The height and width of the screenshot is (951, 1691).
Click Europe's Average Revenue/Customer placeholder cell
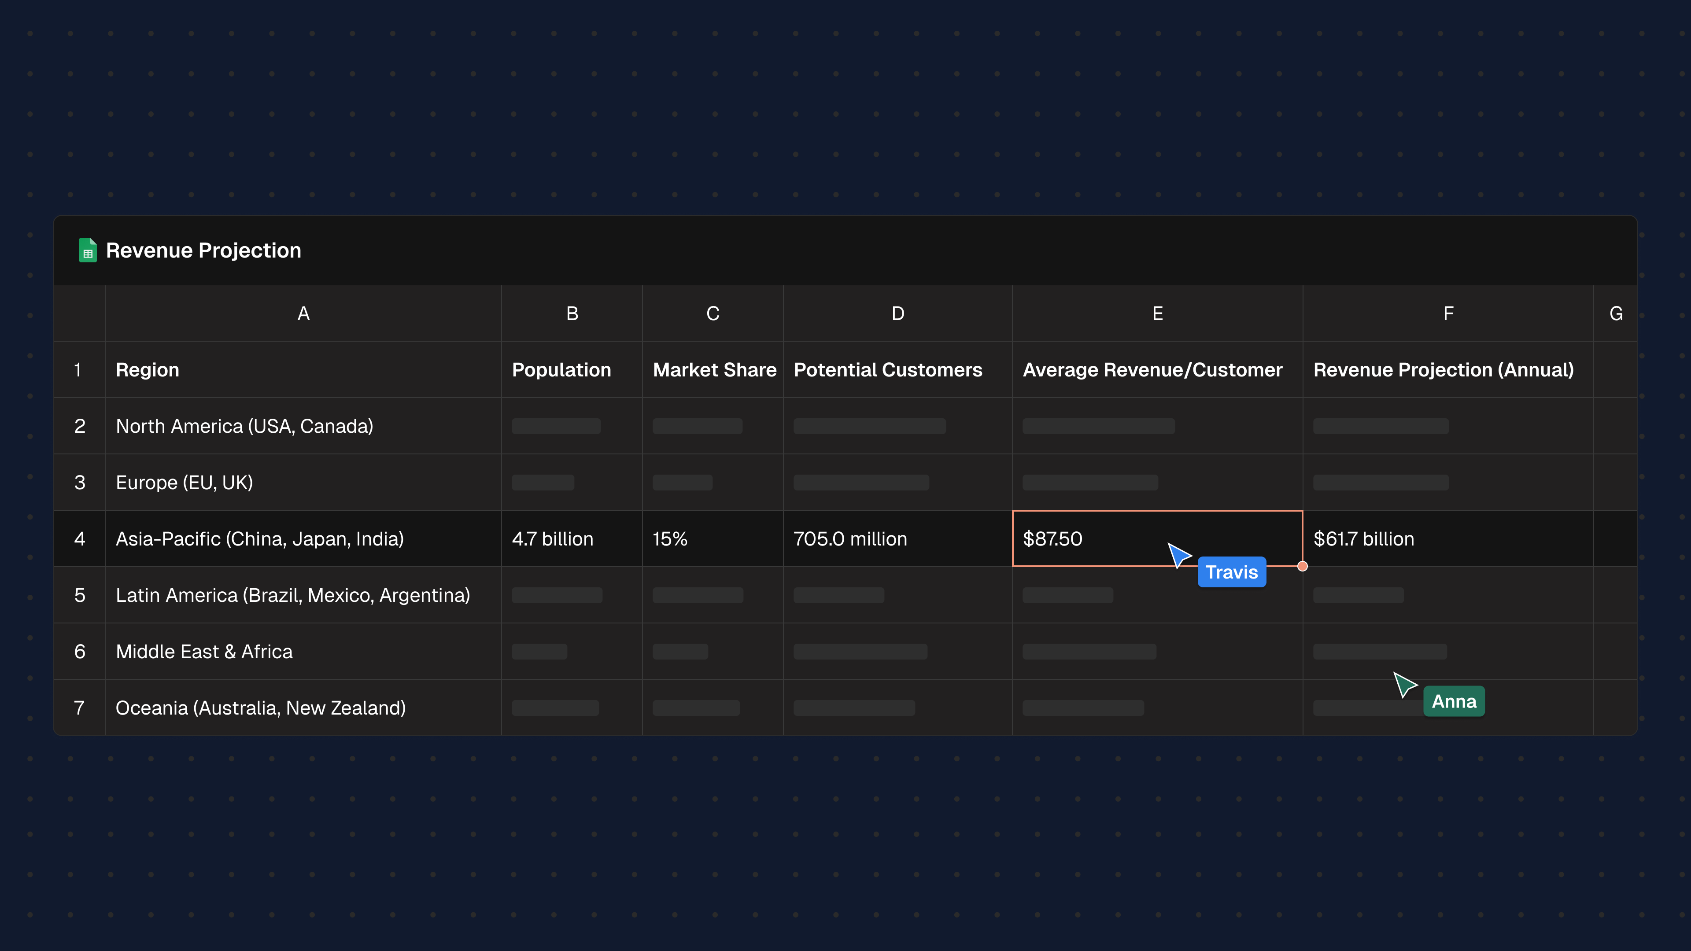click(1157, 483)
